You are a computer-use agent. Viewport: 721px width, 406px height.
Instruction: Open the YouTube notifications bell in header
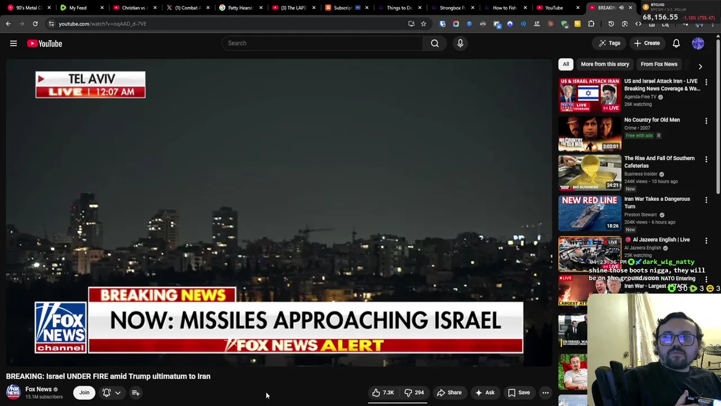point(677,43)
